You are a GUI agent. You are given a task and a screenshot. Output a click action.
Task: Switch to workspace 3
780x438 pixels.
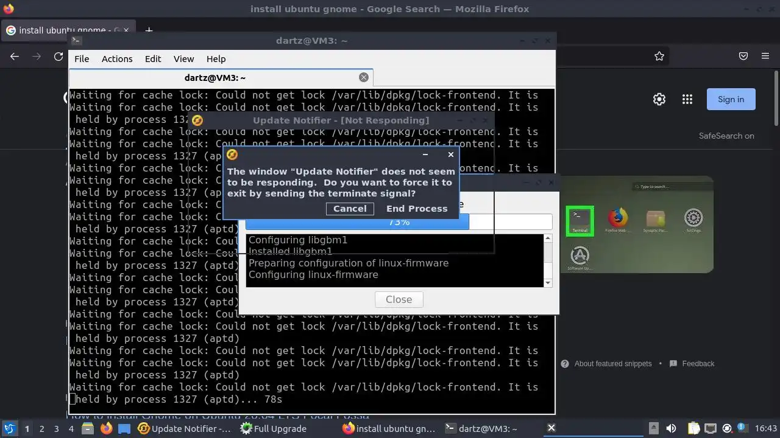coord(56,428)
